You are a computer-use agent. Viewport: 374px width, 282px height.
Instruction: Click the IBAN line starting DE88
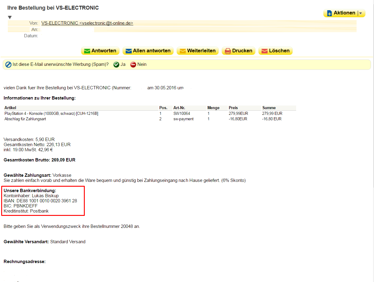click(40, 201)
